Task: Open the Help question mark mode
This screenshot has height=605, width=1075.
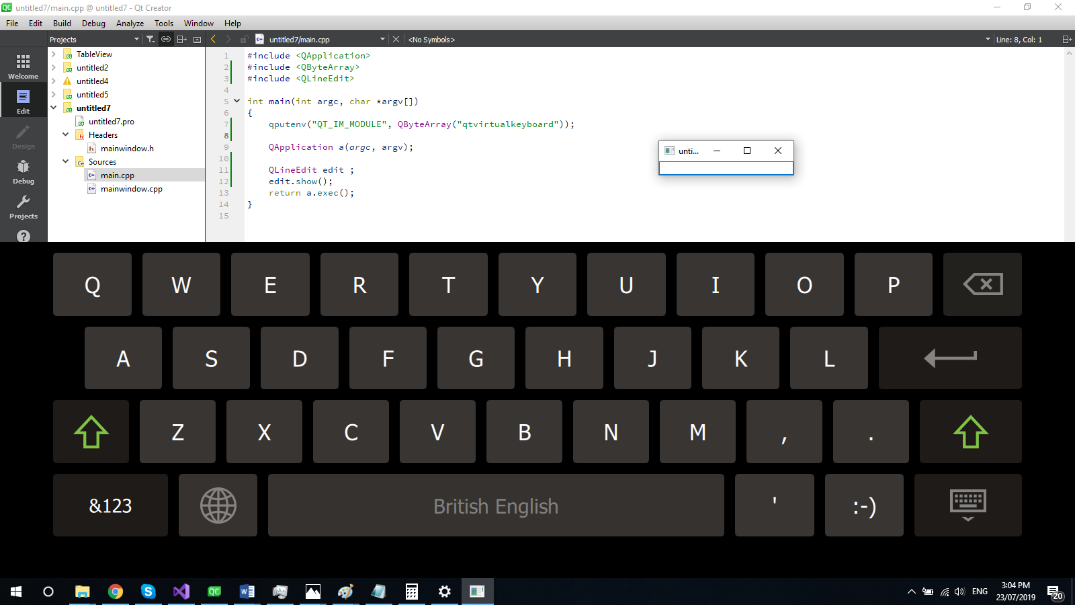Action: tap(24, 236)
